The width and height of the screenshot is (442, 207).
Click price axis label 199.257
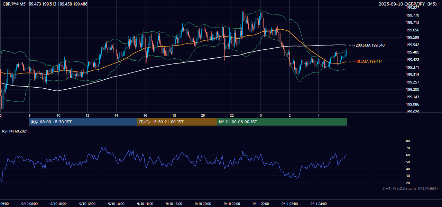pos(413,82)
